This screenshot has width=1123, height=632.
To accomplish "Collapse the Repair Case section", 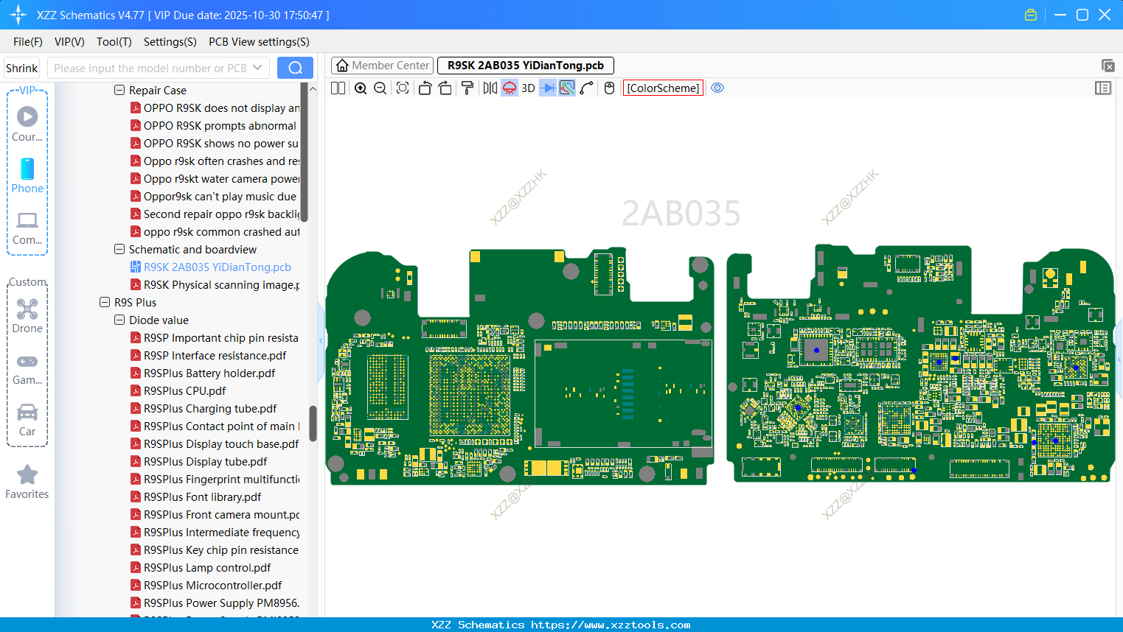I will point(119,90).
